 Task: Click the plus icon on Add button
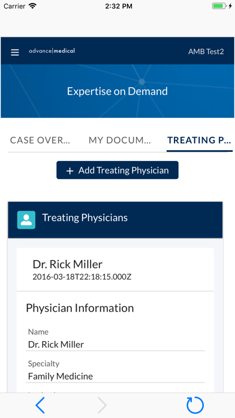pos(70,171)
